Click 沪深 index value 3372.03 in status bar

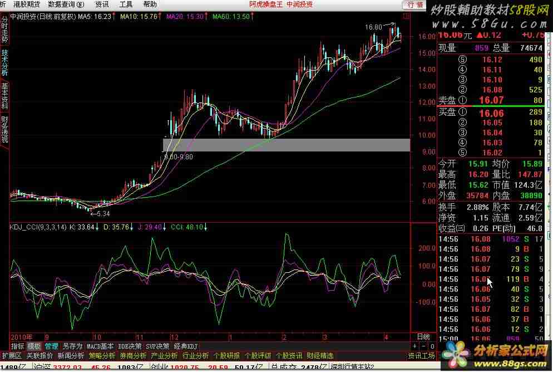coord(67,368)
